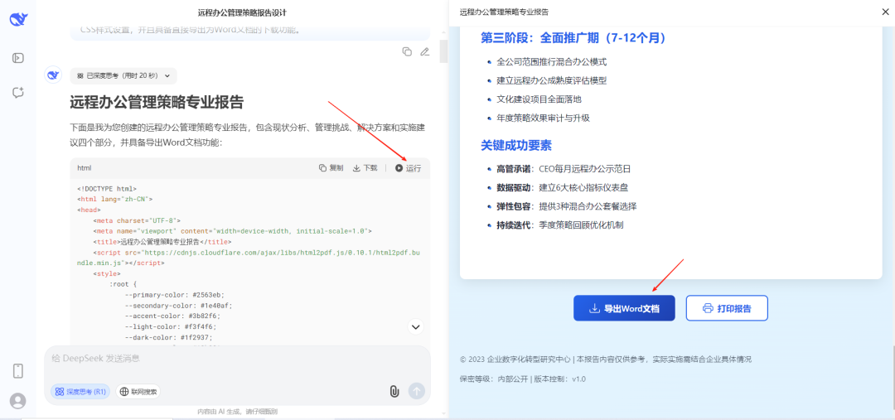Click the chat scrollbar thumb
Image resolution: width=895 pixels, height=420 pixels.
pos(443,51)
